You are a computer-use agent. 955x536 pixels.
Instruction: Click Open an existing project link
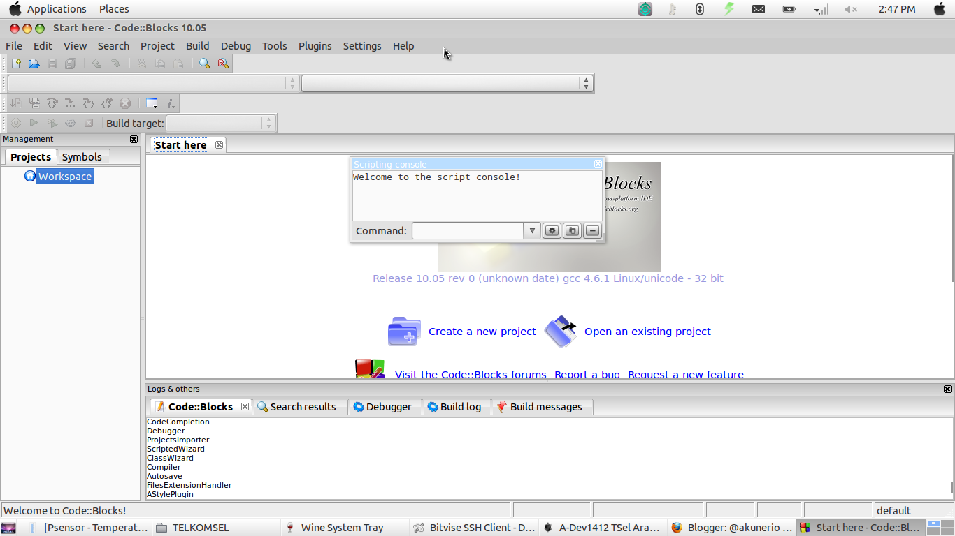click(x=647, y=332)
